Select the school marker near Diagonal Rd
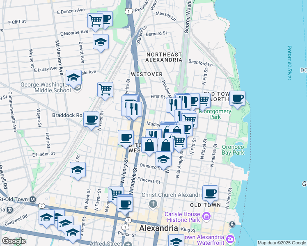307x246 pixels. click(x=47, y=217)
